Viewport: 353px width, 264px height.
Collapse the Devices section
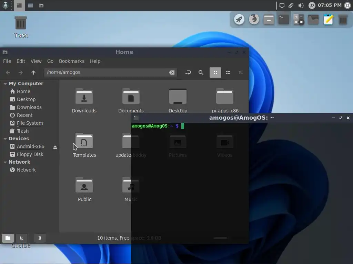[x=5, y=139]
